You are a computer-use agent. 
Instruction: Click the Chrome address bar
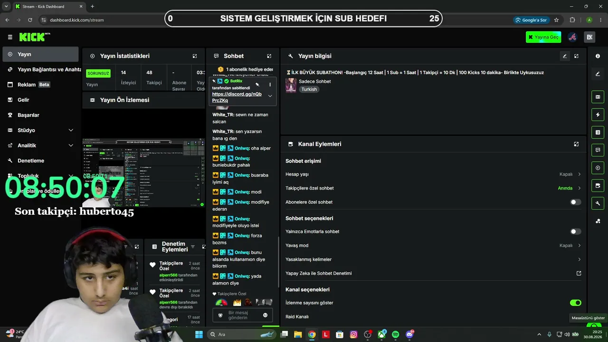[x=275, y=20]
